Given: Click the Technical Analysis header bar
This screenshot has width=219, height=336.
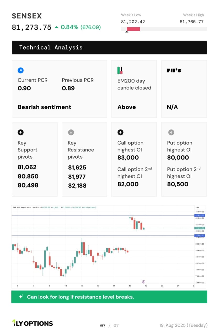Looking at the screenshot, I should pos(109,48).
